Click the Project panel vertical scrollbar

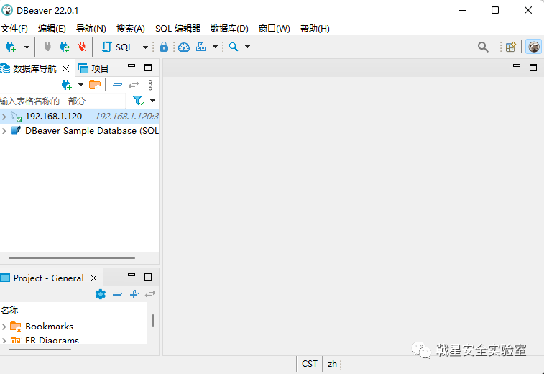[153, 320]
